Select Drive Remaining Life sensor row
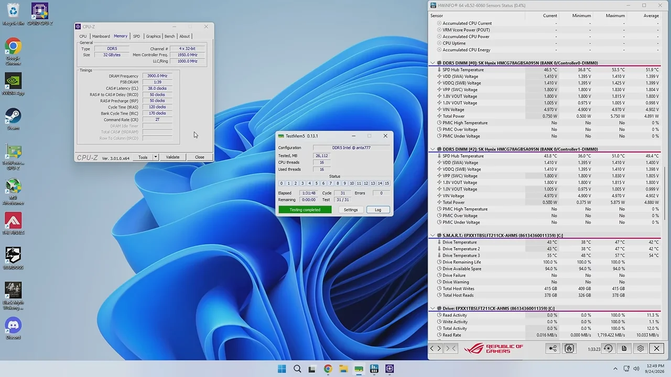Screen dimensions: 671x377 545,262
